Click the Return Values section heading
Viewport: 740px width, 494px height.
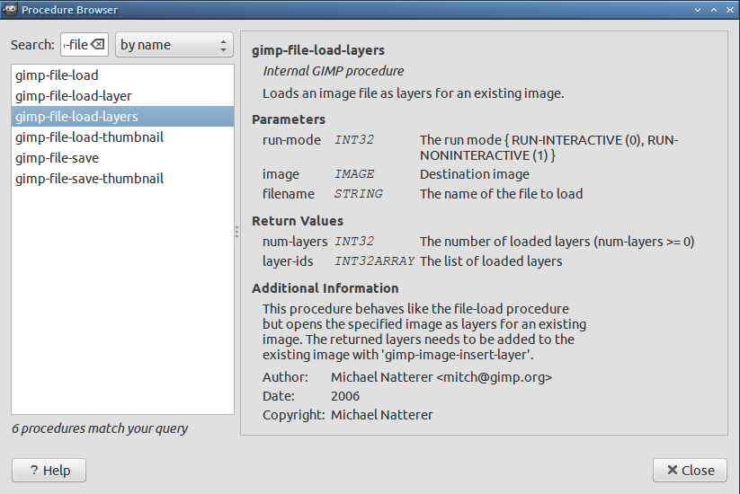[x=298, y=221]
